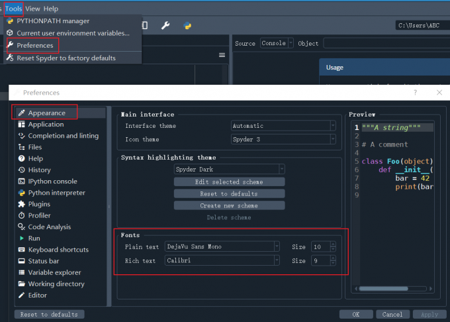The image size is (450, 322).
Task: Click the Appearance eyedropper icon
Action: 22,113
